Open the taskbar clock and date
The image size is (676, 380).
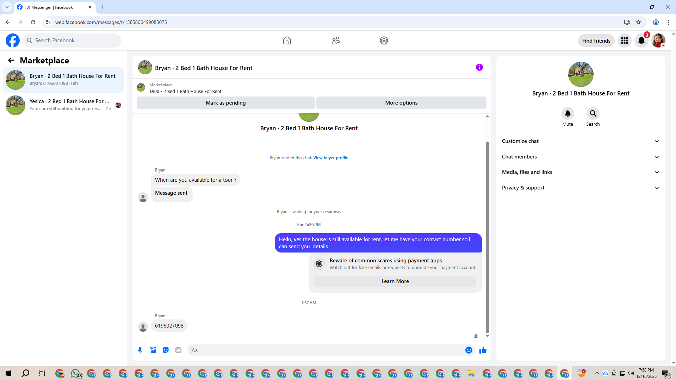(646, 373)
